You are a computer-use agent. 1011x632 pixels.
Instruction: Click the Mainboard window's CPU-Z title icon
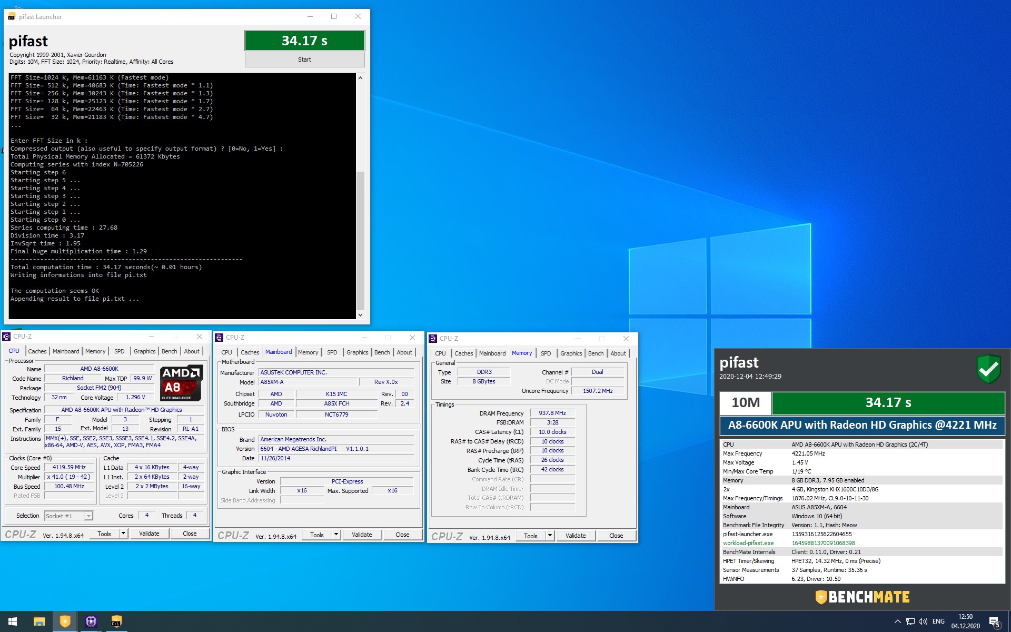[x=219, y=338]
